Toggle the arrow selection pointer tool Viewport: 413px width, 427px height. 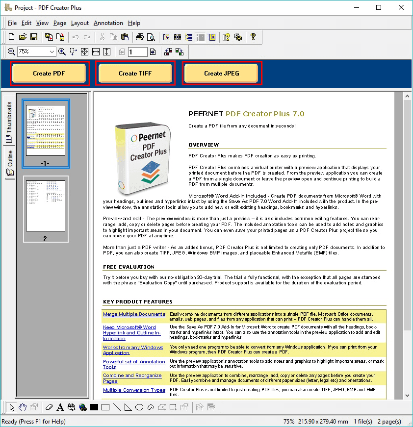(11, 407)
